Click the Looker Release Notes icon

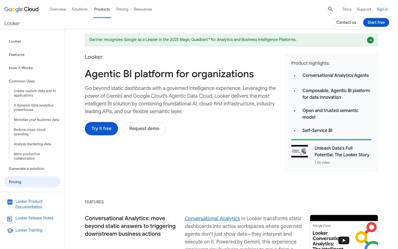[x=10, y=219]
